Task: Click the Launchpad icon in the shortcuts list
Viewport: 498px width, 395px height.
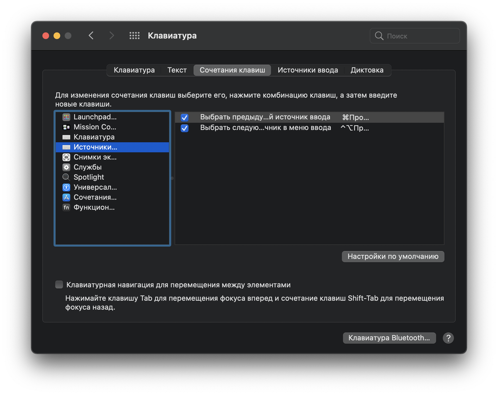Action: point(66,117)
